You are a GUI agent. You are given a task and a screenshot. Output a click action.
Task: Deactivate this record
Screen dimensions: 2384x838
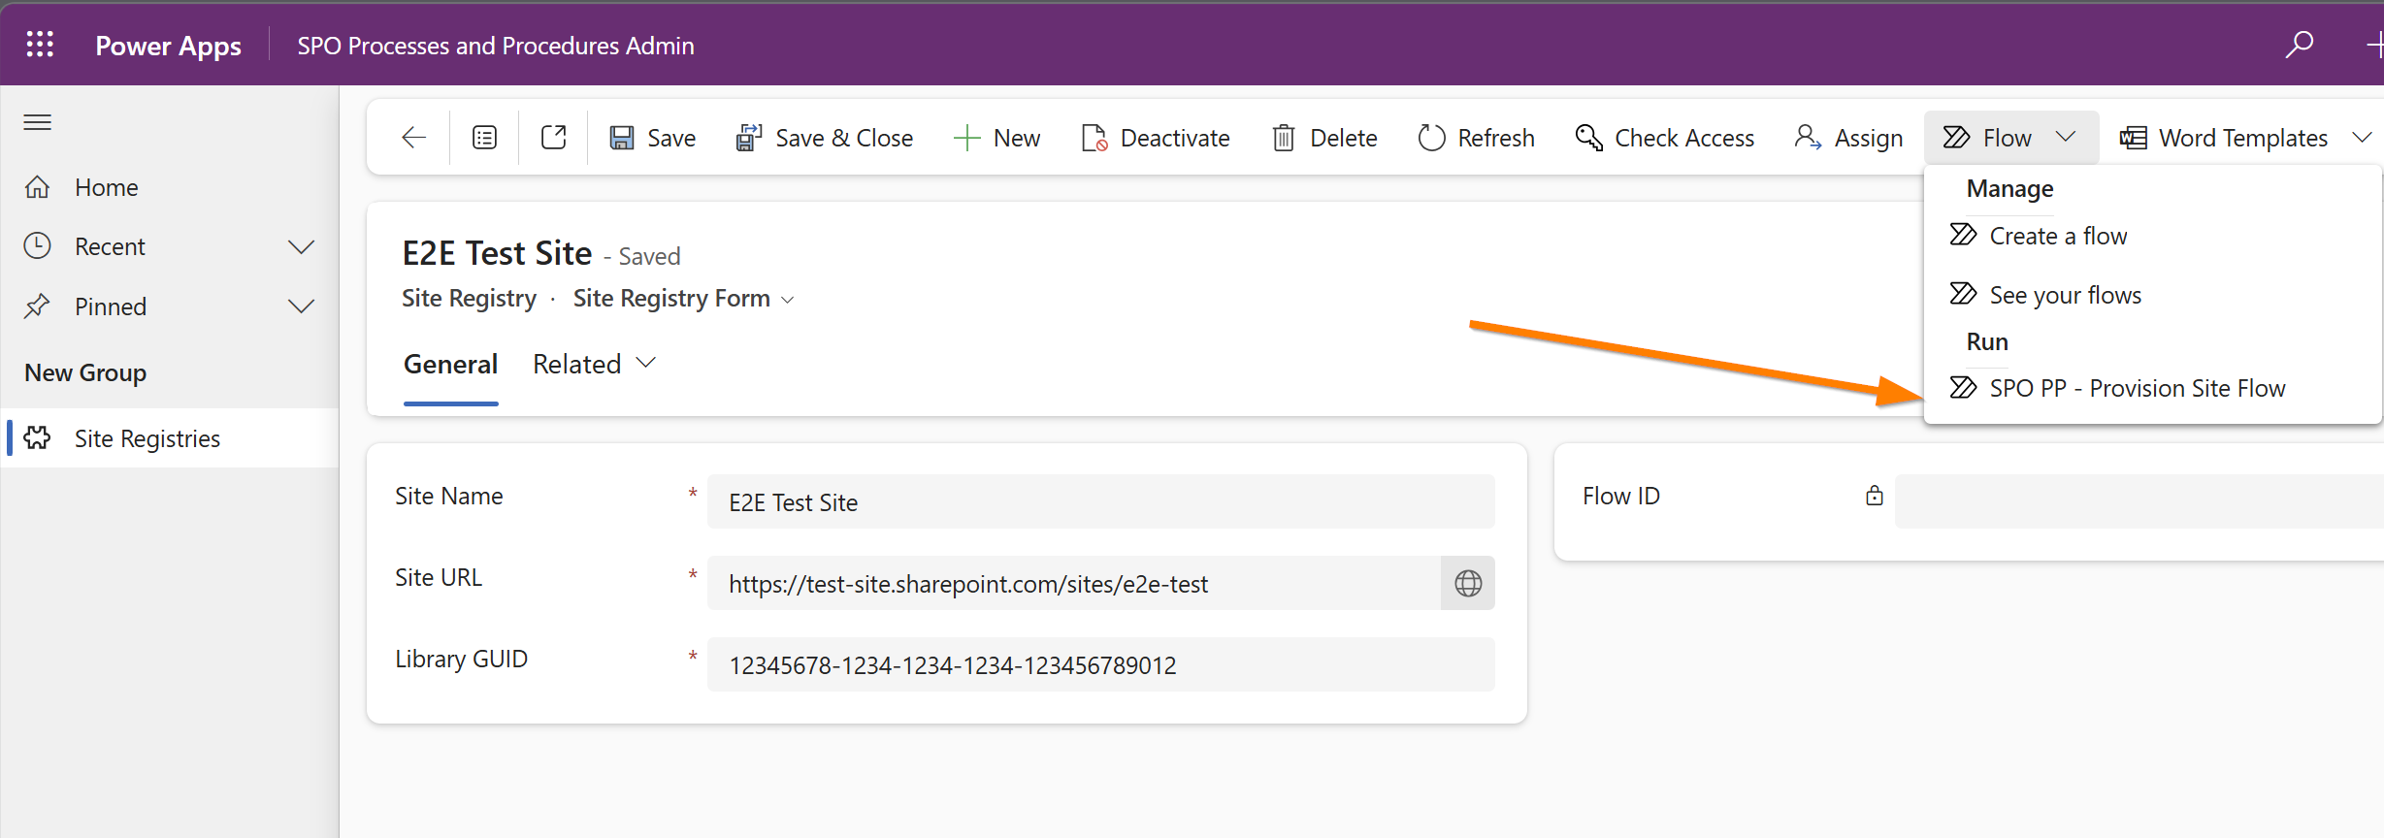click(1156, 138)
